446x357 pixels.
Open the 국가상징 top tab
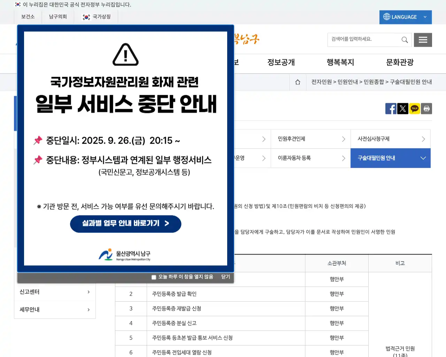(x=96, y=17)
